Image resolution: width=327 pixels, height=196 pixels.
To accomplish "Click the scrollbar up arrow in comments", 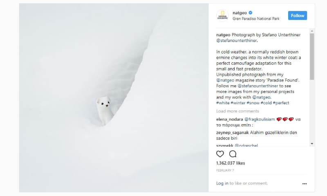I will click(312, 31).
